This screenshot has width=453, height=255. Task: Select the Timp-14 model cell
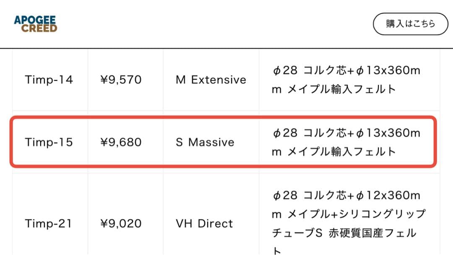pos(49,80)
